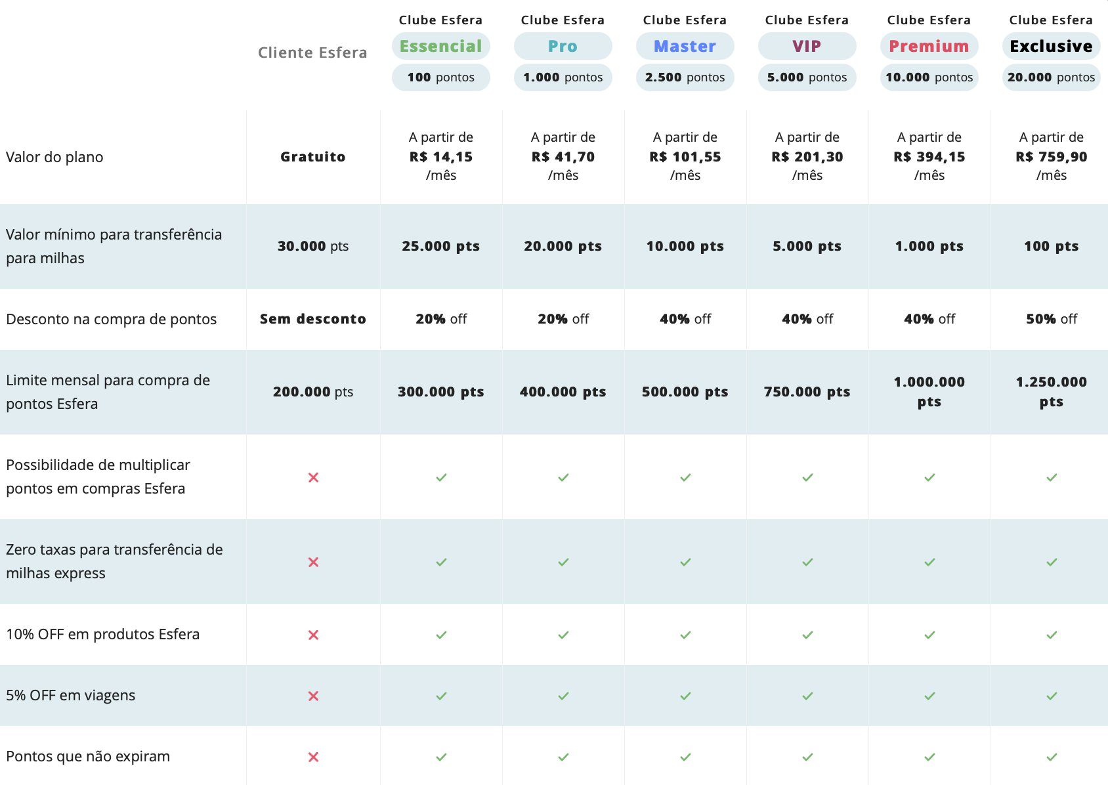Click Premium checkmark for 5% OFF viagens
1108x785 pixels.
[x=929, y=696]
